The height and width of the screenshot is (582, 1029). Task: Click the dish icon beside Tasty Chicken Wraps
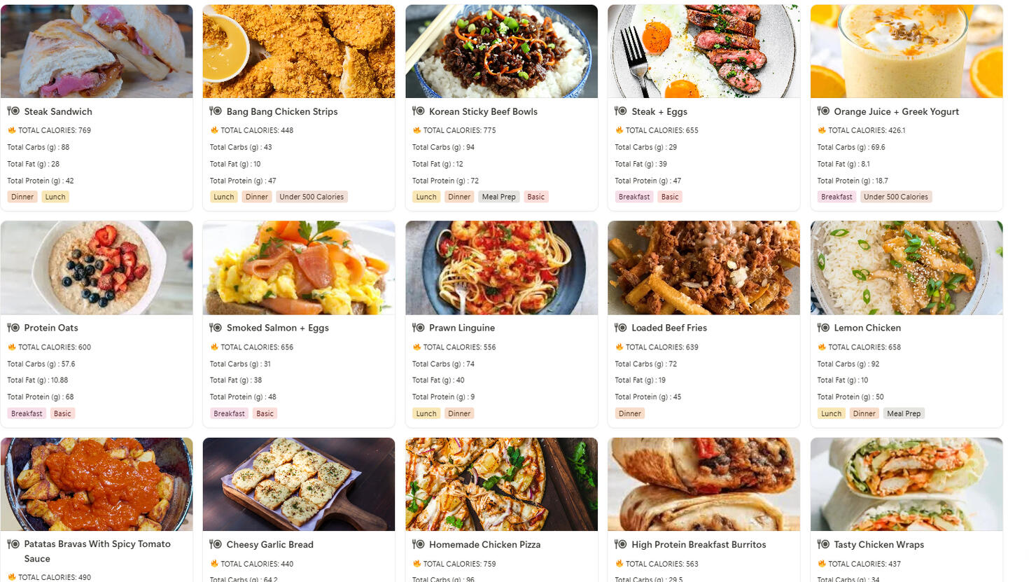pos(823,543)
